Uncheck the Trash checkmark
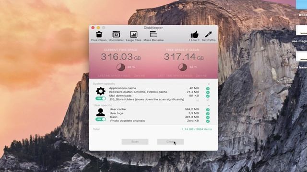This screenshot has width=307, height=172. [x=208, y=118]
